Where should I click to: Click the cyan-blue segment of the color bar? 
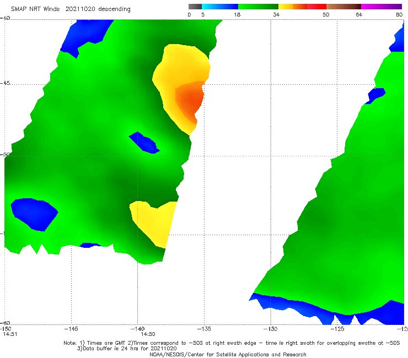[220, 7]
